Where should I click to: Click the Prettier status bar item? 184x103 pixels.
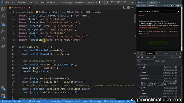[120, 102]
